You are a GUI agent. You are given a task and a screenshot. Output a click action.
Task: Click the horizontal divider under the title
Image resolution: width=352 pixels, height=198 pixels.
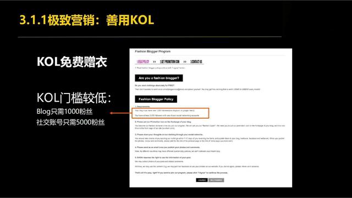150,37
